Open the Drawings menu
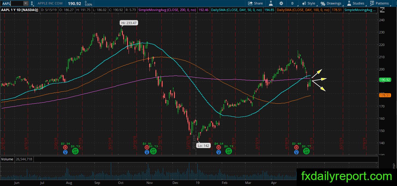The height and width of the screenshot is (186, 397). point(331,3)
